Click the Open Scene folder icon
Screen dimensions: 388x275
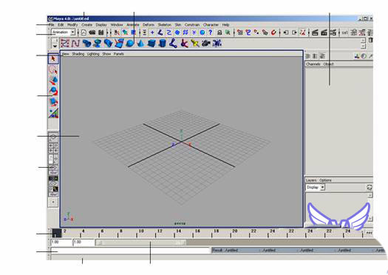click(92, 33)
